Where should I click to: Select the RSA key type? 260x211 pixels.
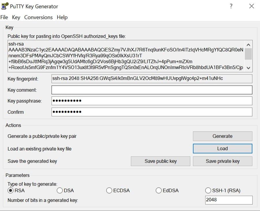click(11, 190)
